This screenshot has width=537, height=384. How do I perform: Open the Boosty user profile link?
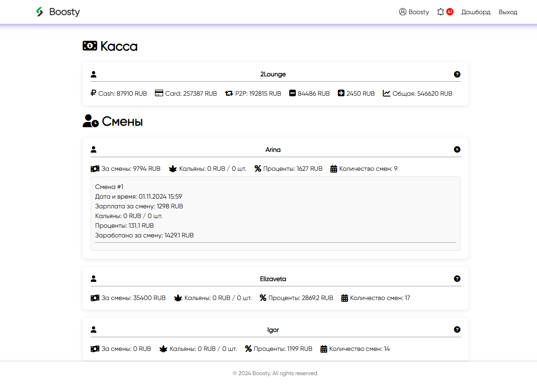coord(414,12)
